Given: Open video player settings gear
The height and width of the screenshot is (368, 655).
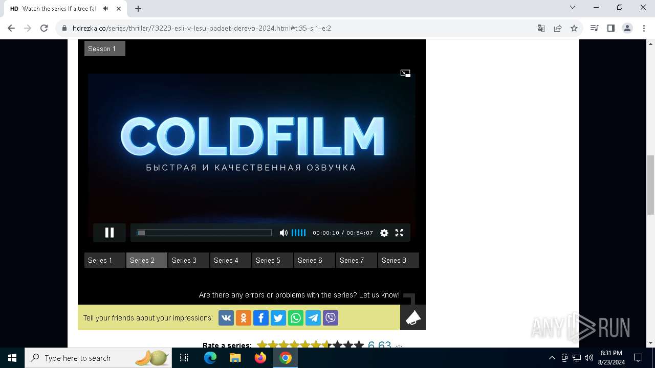Looking at the screenshot, I should pyautogui.click(x=384, y=233).
